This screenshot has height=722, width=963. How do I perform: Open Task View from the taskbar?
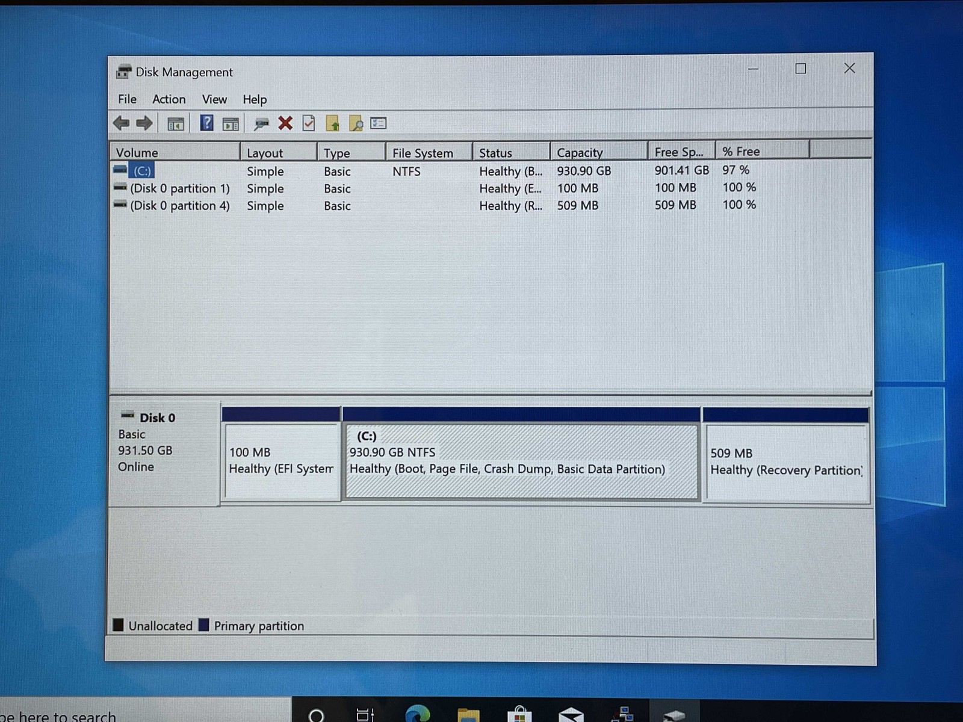coord(365,714)
